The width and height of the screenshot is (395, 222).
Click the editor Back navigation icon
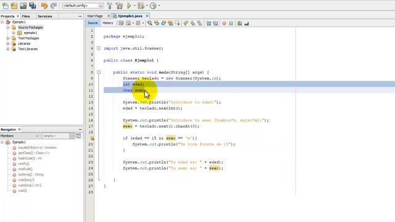128,23
